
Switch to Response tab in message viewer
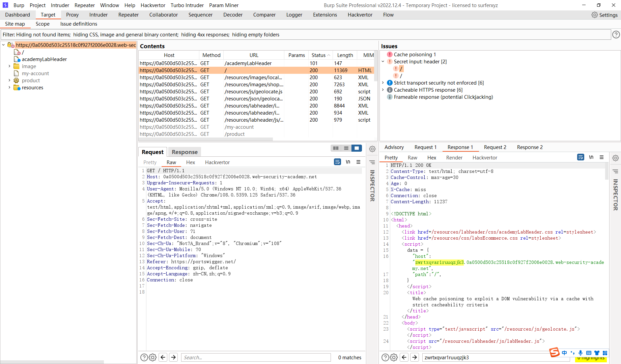[185, 152]
